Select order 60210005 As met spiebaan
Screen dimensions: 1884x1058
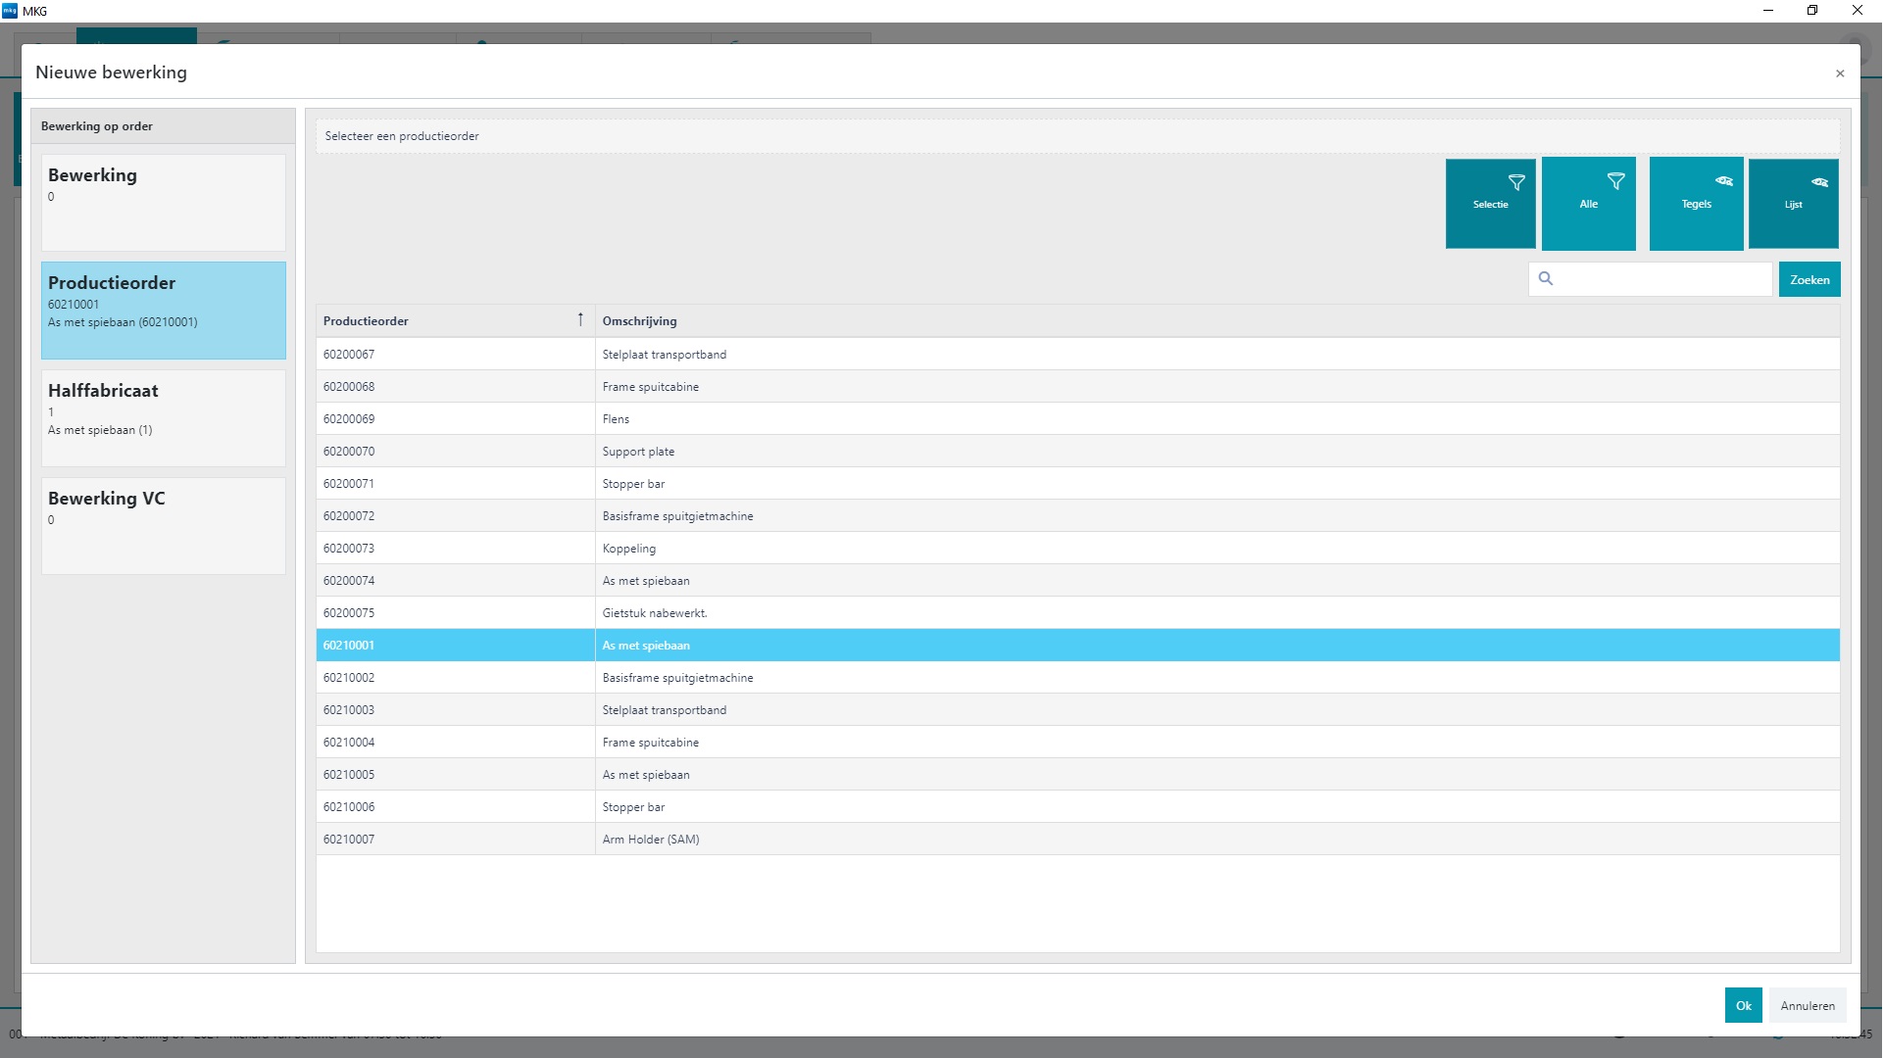pyautogui.click(x=1077, y=775)
